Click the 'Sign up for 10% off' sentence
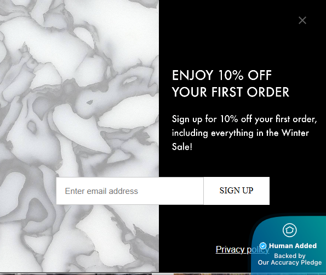The image size is (326, 275). click(244, 119)
